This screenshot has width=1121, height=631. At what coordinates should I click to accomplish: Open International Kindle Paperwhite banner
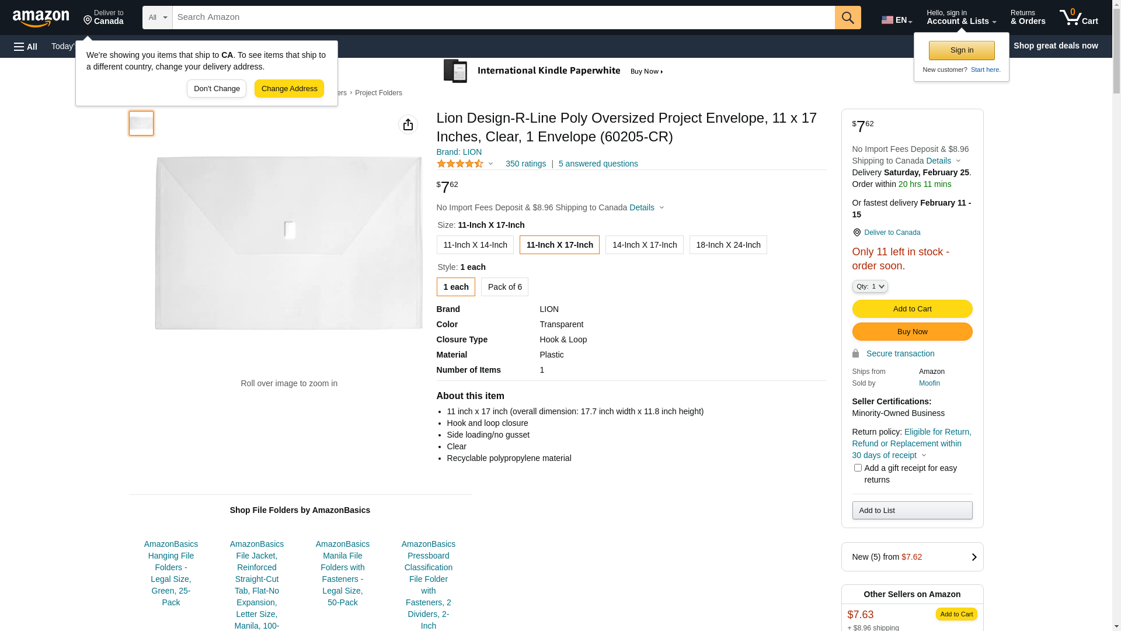pos(553,71)
